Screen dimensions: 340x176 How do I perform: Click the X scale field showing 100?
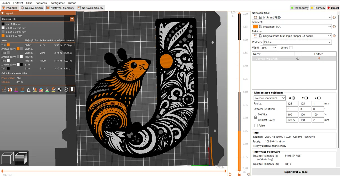292,115
